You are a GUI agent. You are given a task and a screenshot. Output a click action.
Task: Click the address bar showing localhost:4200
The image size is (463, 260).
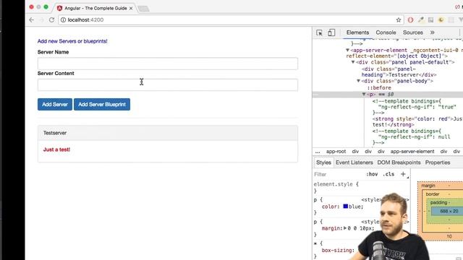[230, 19]
